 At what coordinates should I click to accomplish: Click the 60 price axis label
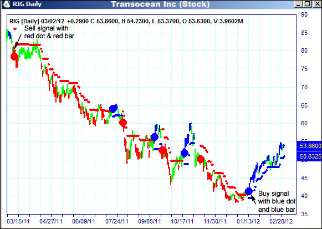pyautogui.click(x=304, y=123)
